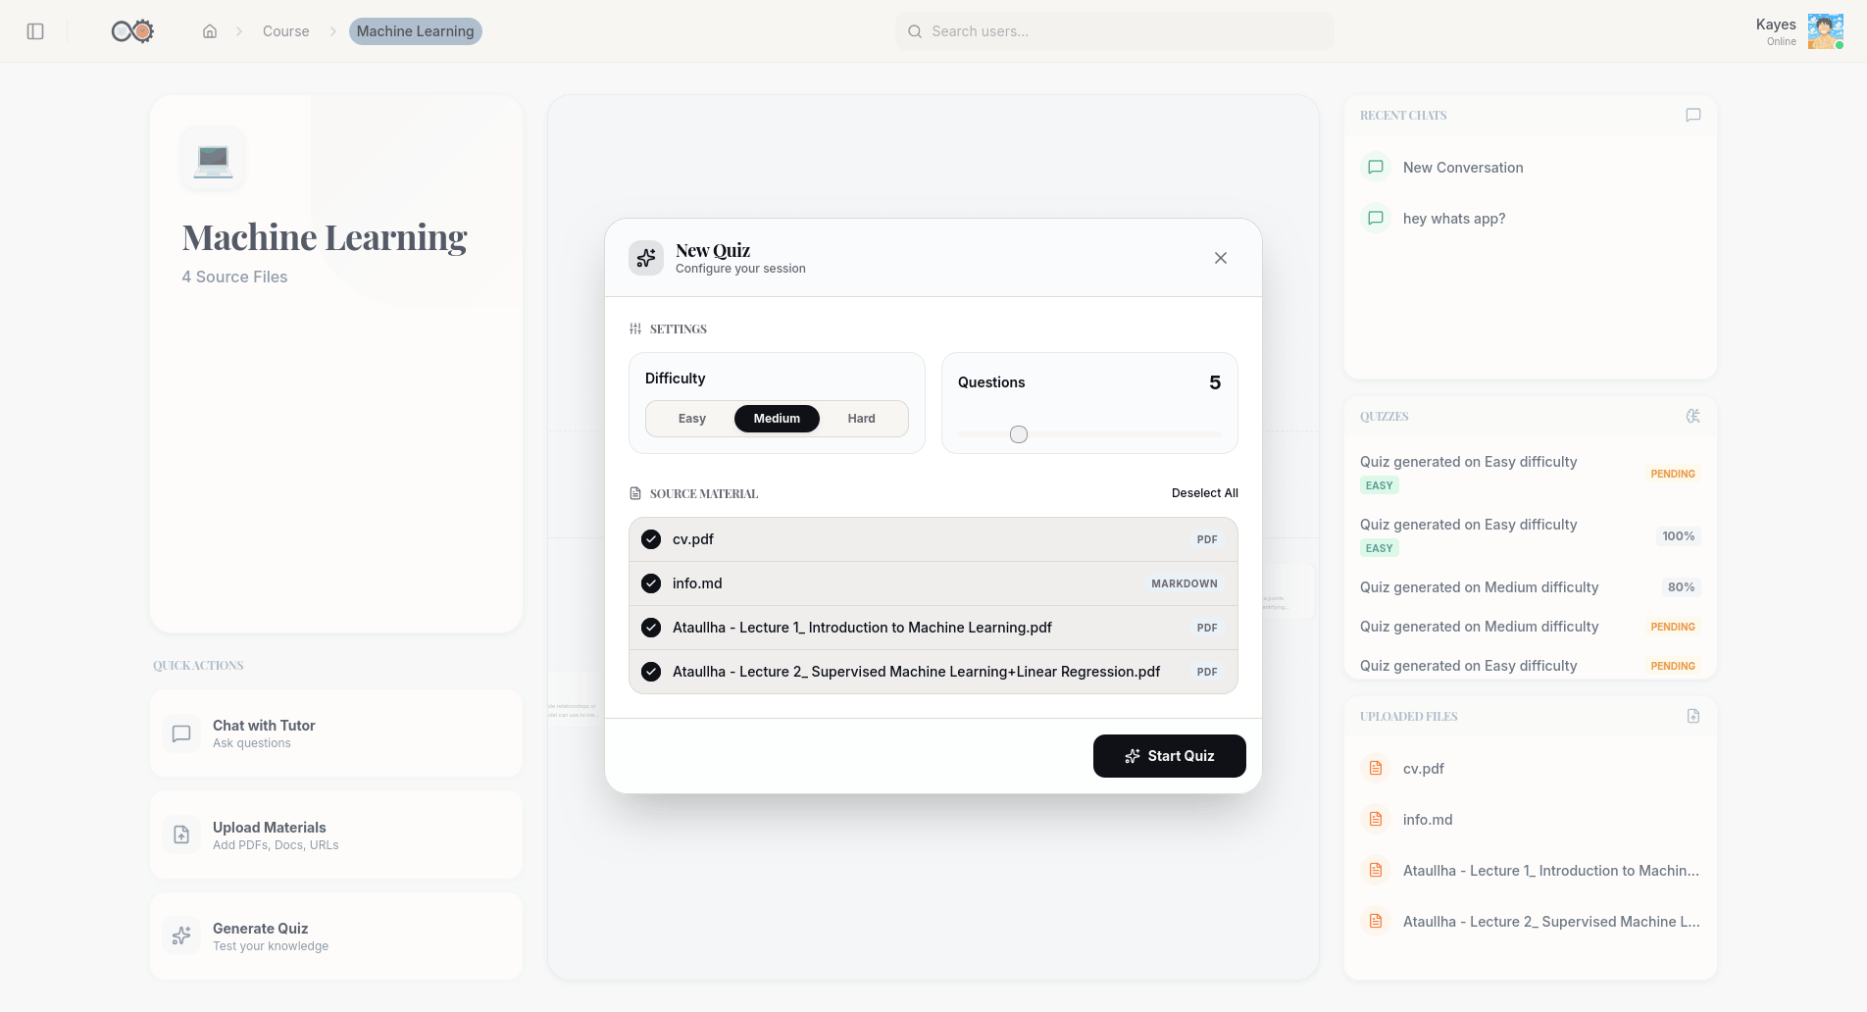Toggle the sidebar panel icon

pyautogui.click(x=35, y=31)
